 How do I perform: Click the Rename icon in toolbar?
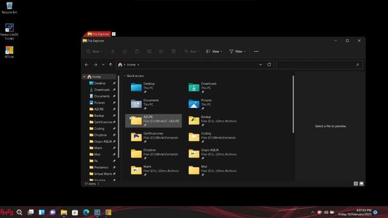pos(149,51)
